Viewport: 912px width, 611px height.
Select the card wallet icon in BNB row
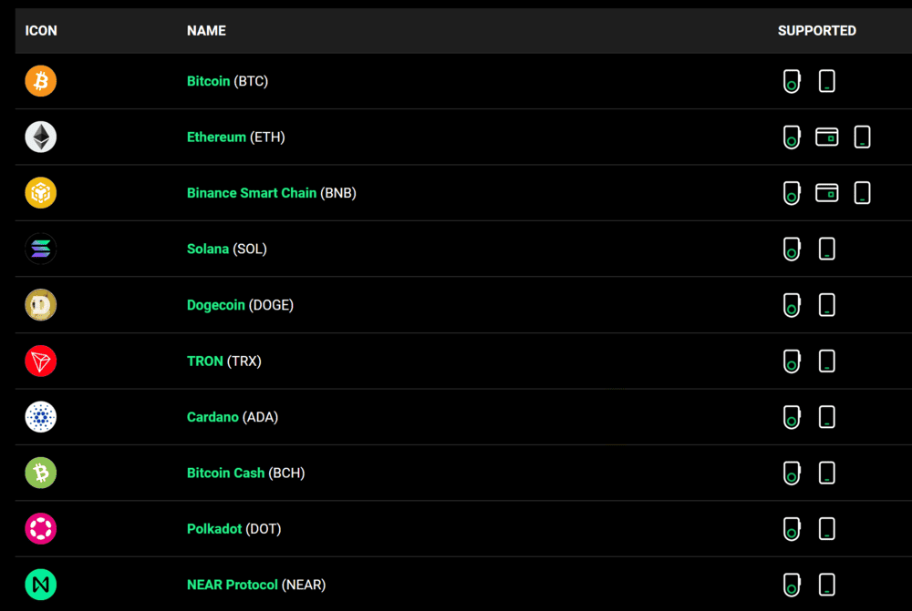click(x=827, y=192)
